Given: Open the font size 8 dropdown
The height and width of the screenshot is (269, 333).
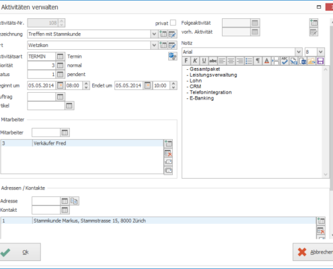Looking at the screenshot, I should coord(321,52).
